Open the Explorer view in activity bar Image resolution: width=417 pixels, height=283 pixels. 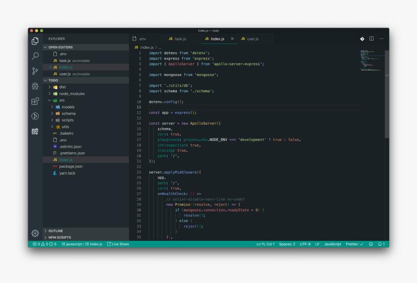35,41
